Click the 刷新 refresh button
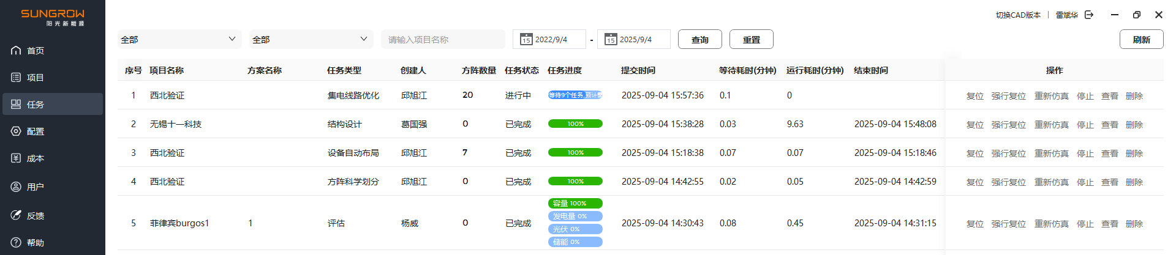The height and width of the screenshot is (255, 1176). (x=1141, y=39)
